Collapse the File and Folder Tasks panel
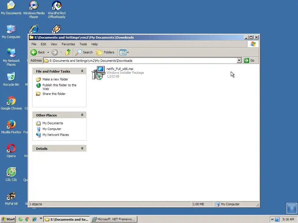This screenshot has height=223, width=298. pos(82,71)
